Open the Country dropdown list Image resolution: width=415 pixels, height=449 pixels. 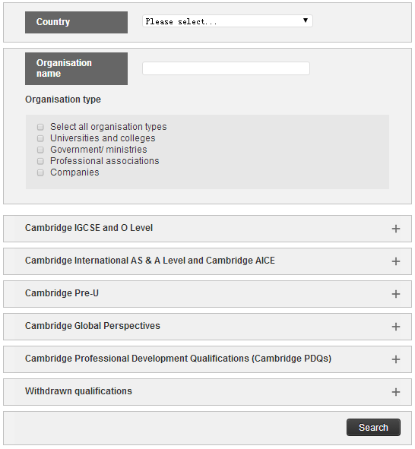click(x=227, y=21)
